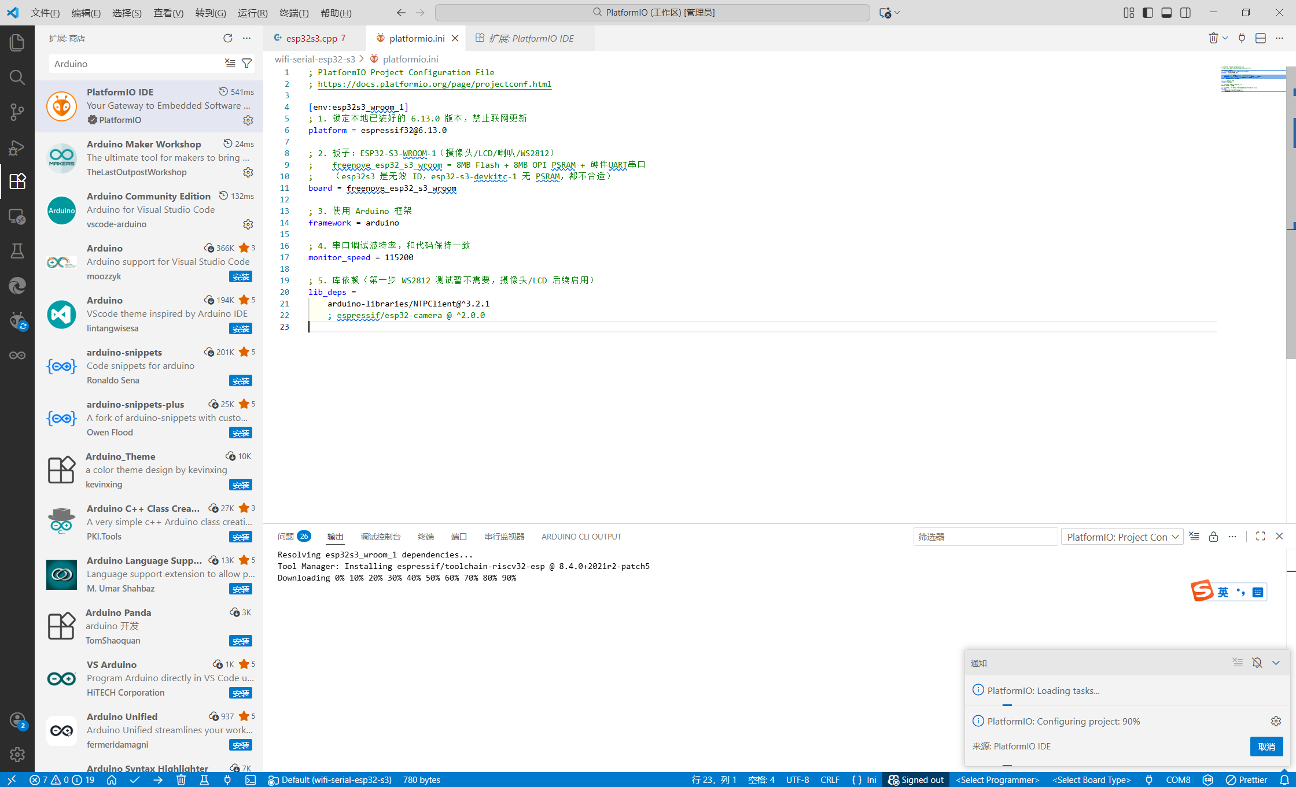
Task: Open the manage gear for Arduino Maker Workshop
Action: click(248, 172)
